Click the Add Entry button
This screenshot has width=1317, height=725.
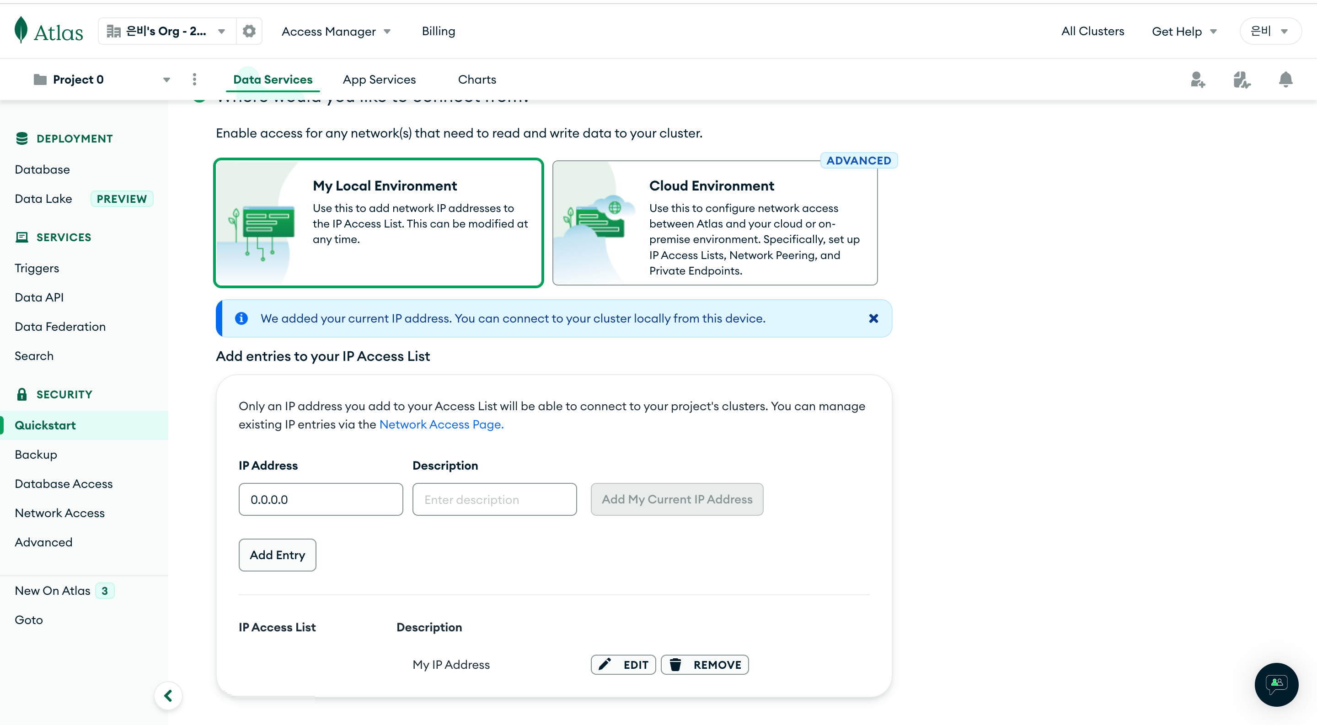tap(277, 555)
